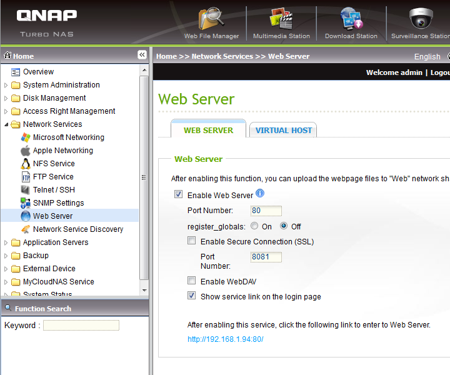Viewport: 450px width, 375px height.
Task: Check the Enable WebDAV option
Action: 192,281
